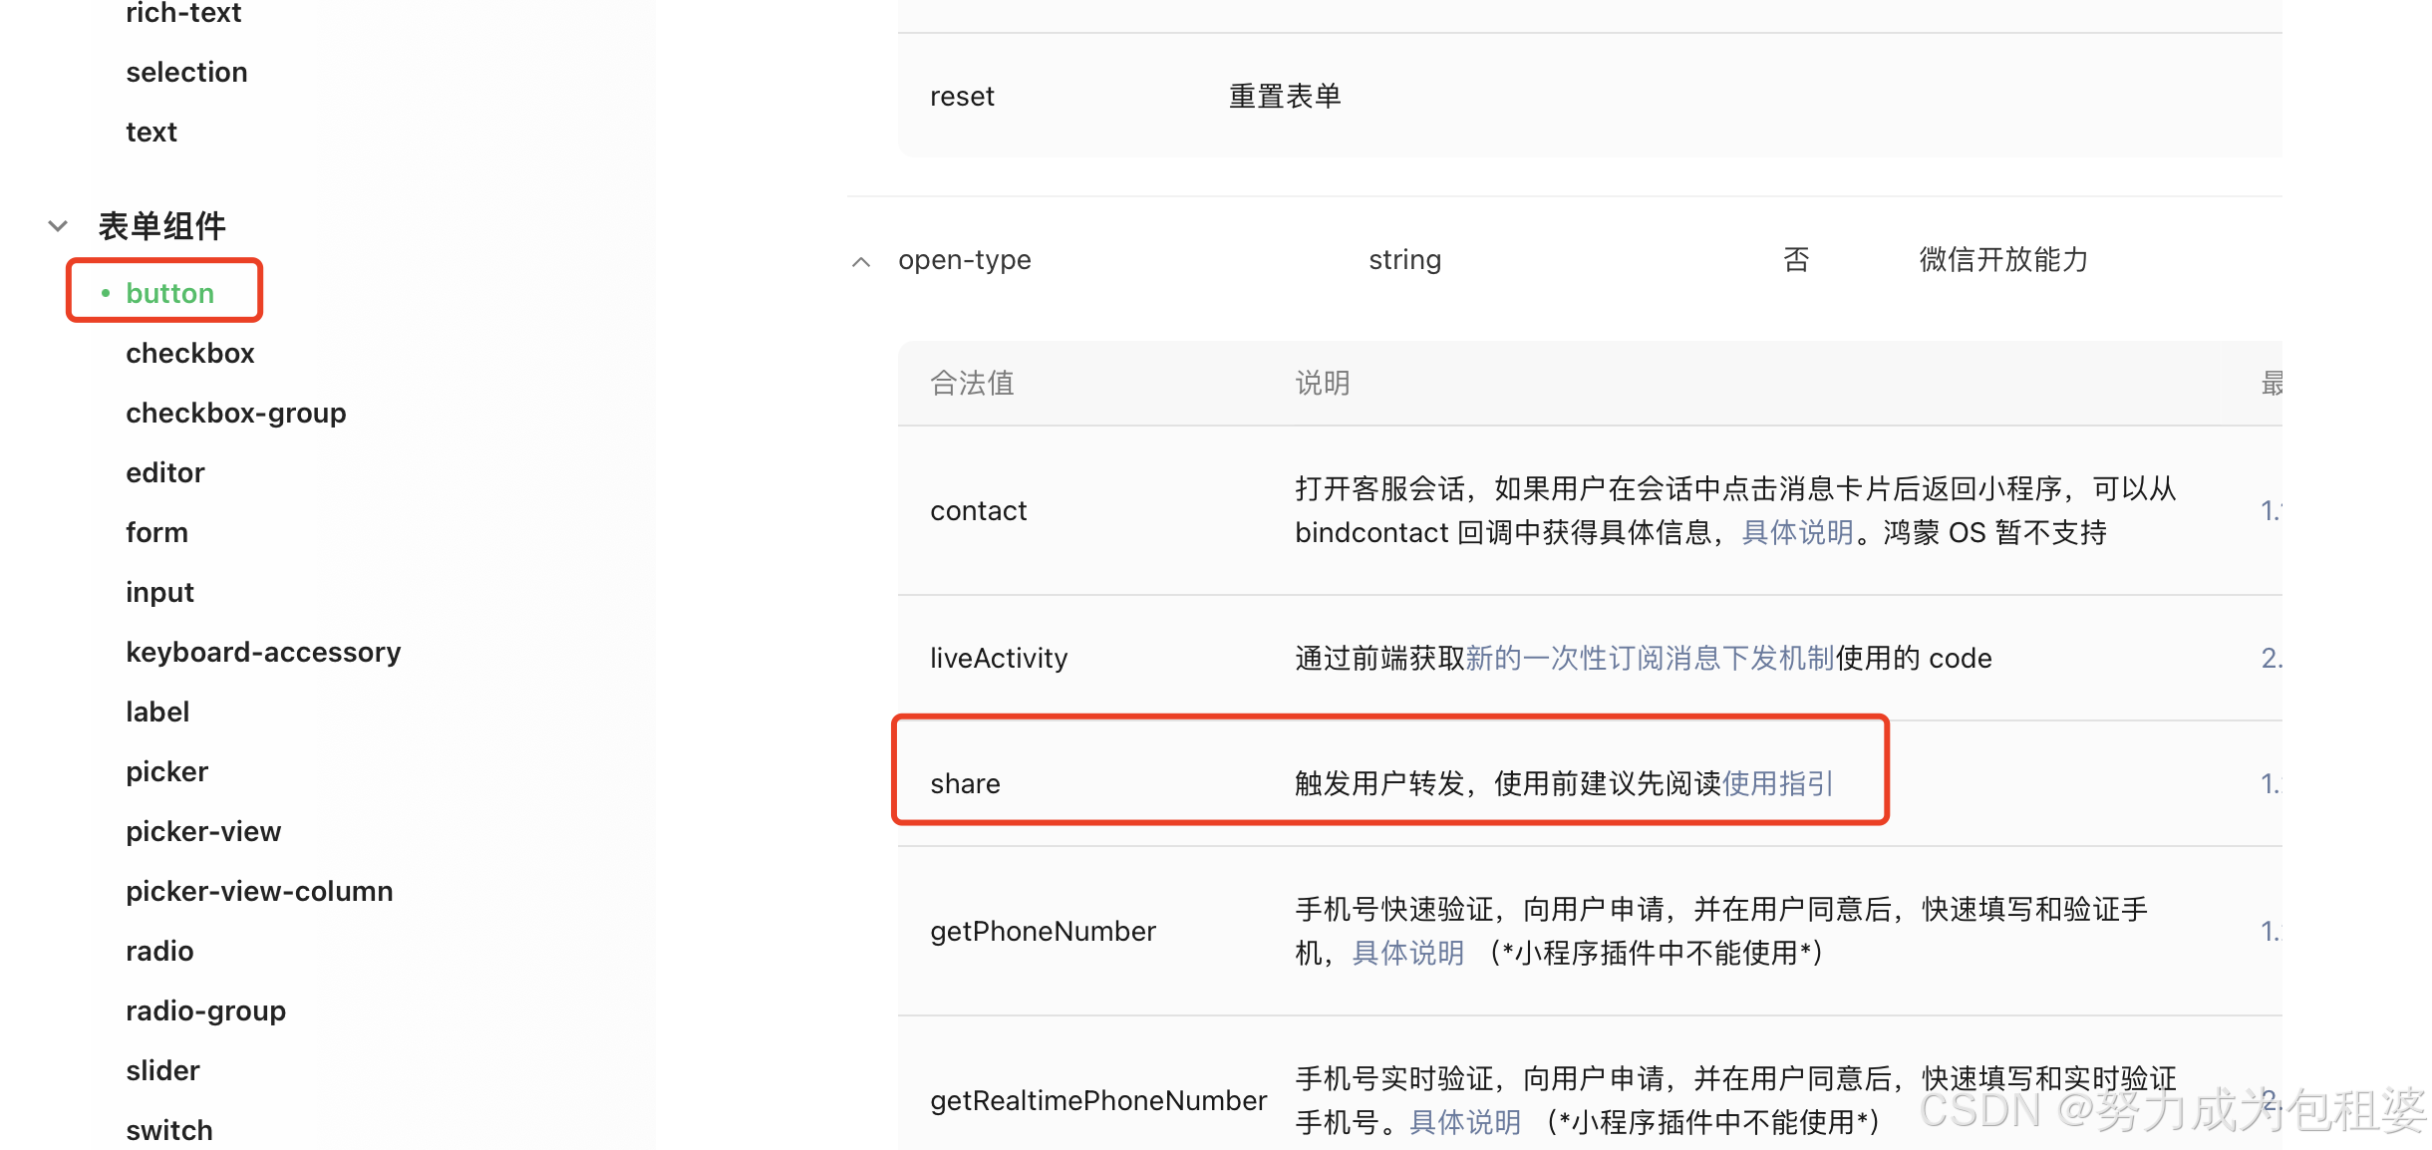
Task: Open keyboard-accessory documentation
Action: coord(263,652)
